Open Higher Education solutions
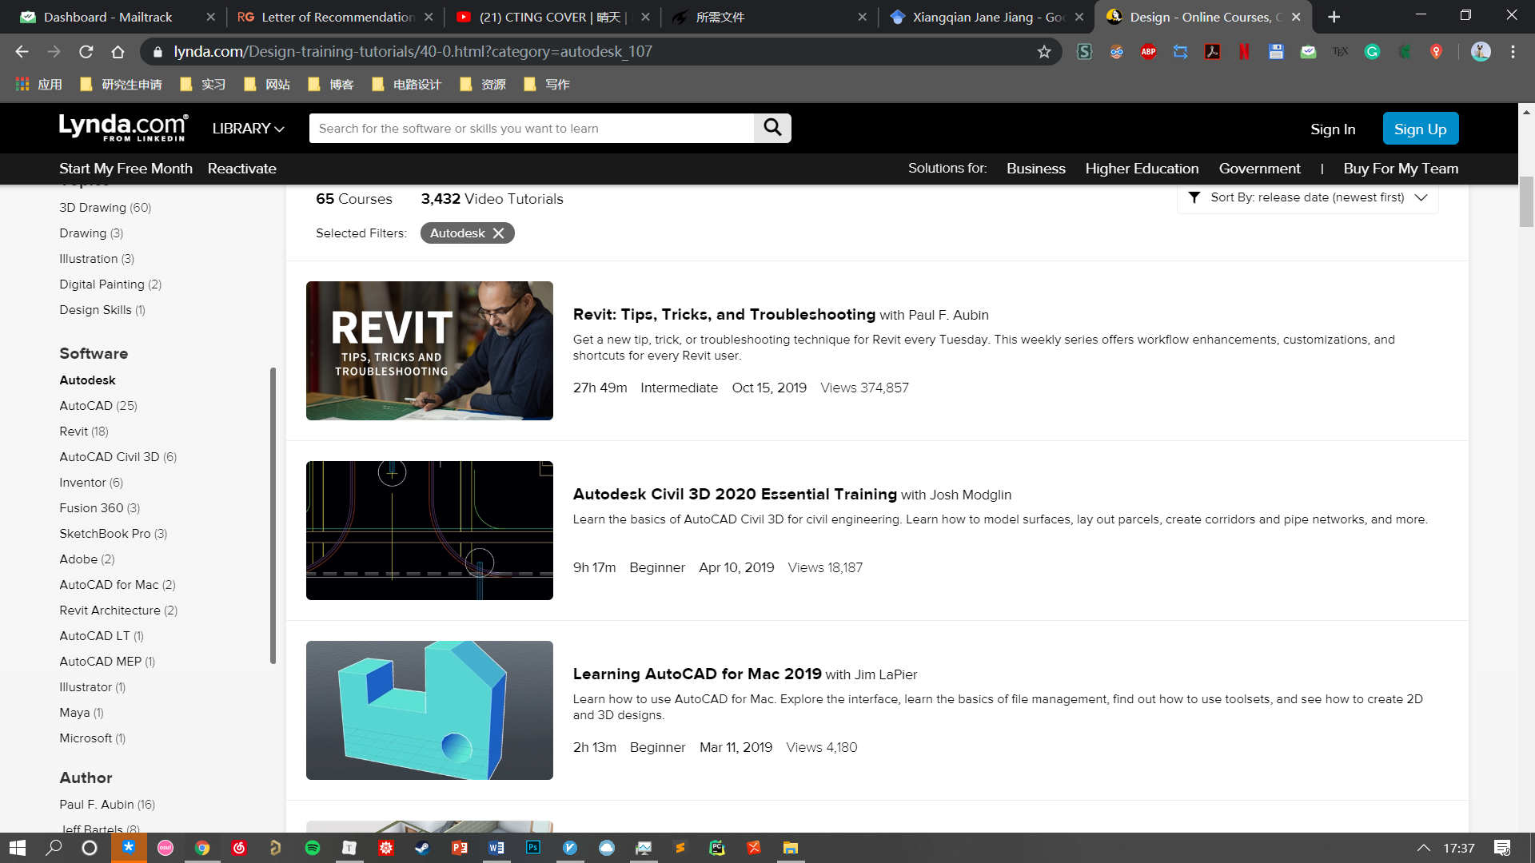The height and width of the screenshot is (863, 1535). click(x=1142, y=169)
